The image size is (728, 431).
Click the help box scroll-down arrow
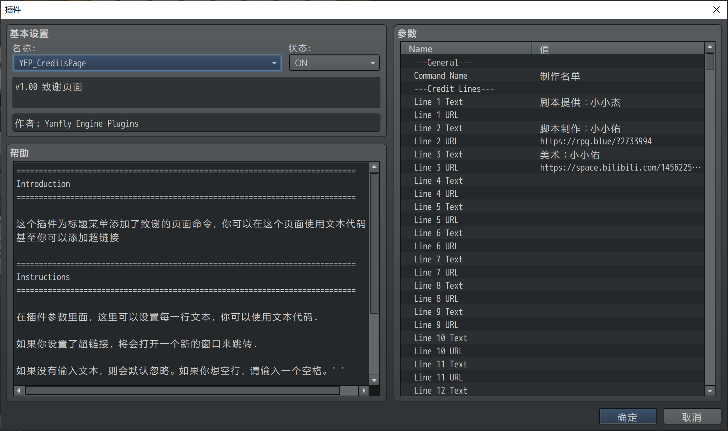click(374, 380)
